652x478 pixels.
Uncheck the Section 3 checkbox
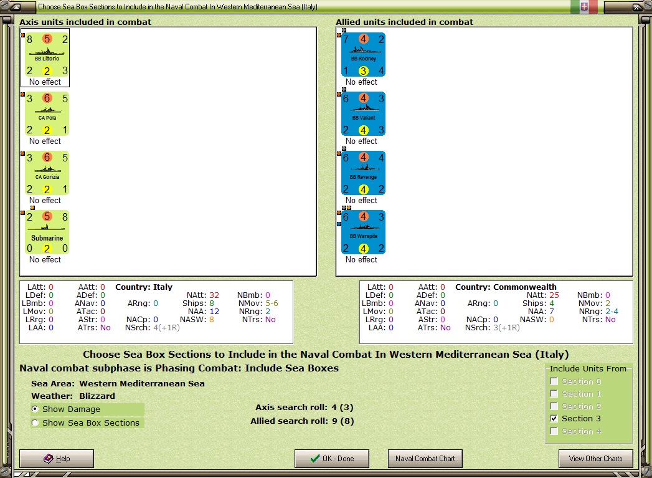(554, 419)
